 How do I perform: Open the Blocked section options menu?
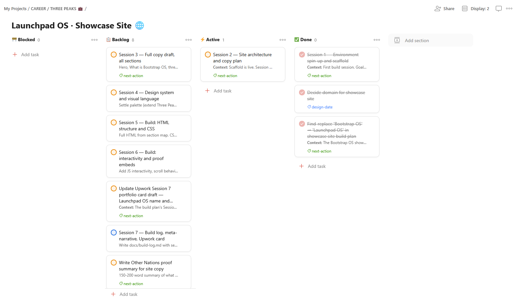pyautogui.click(x=94, y=40)
